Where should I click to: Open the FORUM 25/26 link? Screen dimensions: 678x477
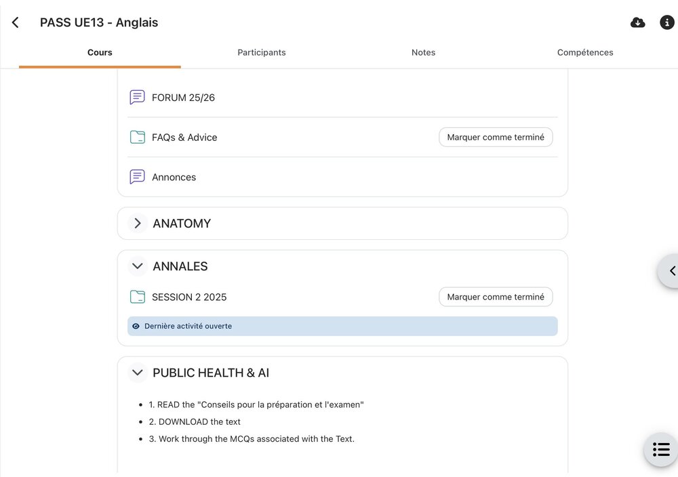[183, 98]
